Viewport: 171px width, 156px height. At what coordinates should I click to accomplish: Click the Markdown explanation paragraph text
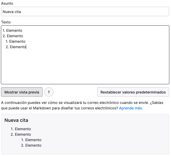pos(82,105)
